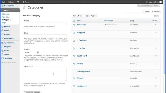166x93 pixels.
Task: Open the Widgets category link
Action: 80,78
